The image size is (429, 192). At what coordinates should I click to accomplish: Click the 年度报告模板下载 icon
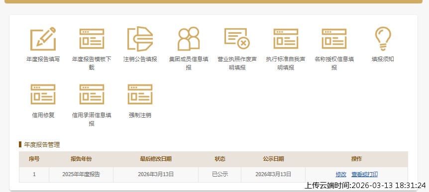92,39
